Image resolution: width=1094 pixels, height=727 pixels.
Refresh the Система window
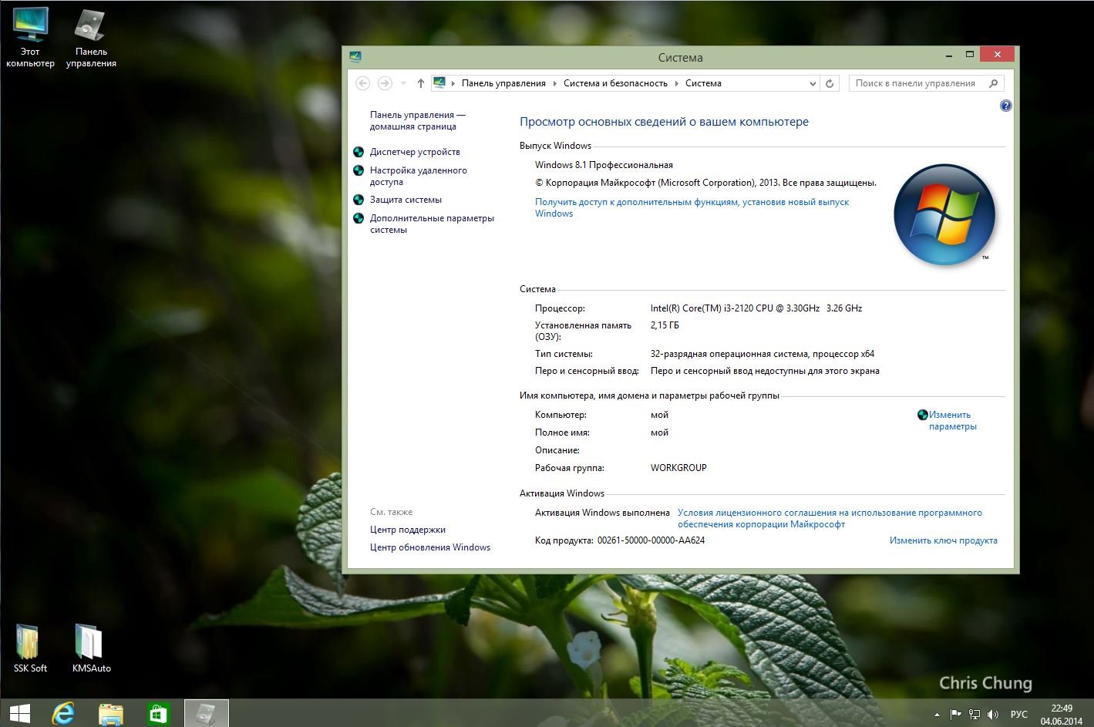pyautogui.click(x=830, y=83)
